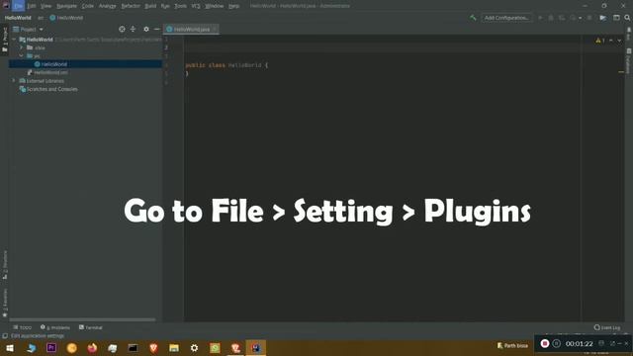Click the yellow warning indicator in editor
The image size is (633, 356).
point(600,41)
